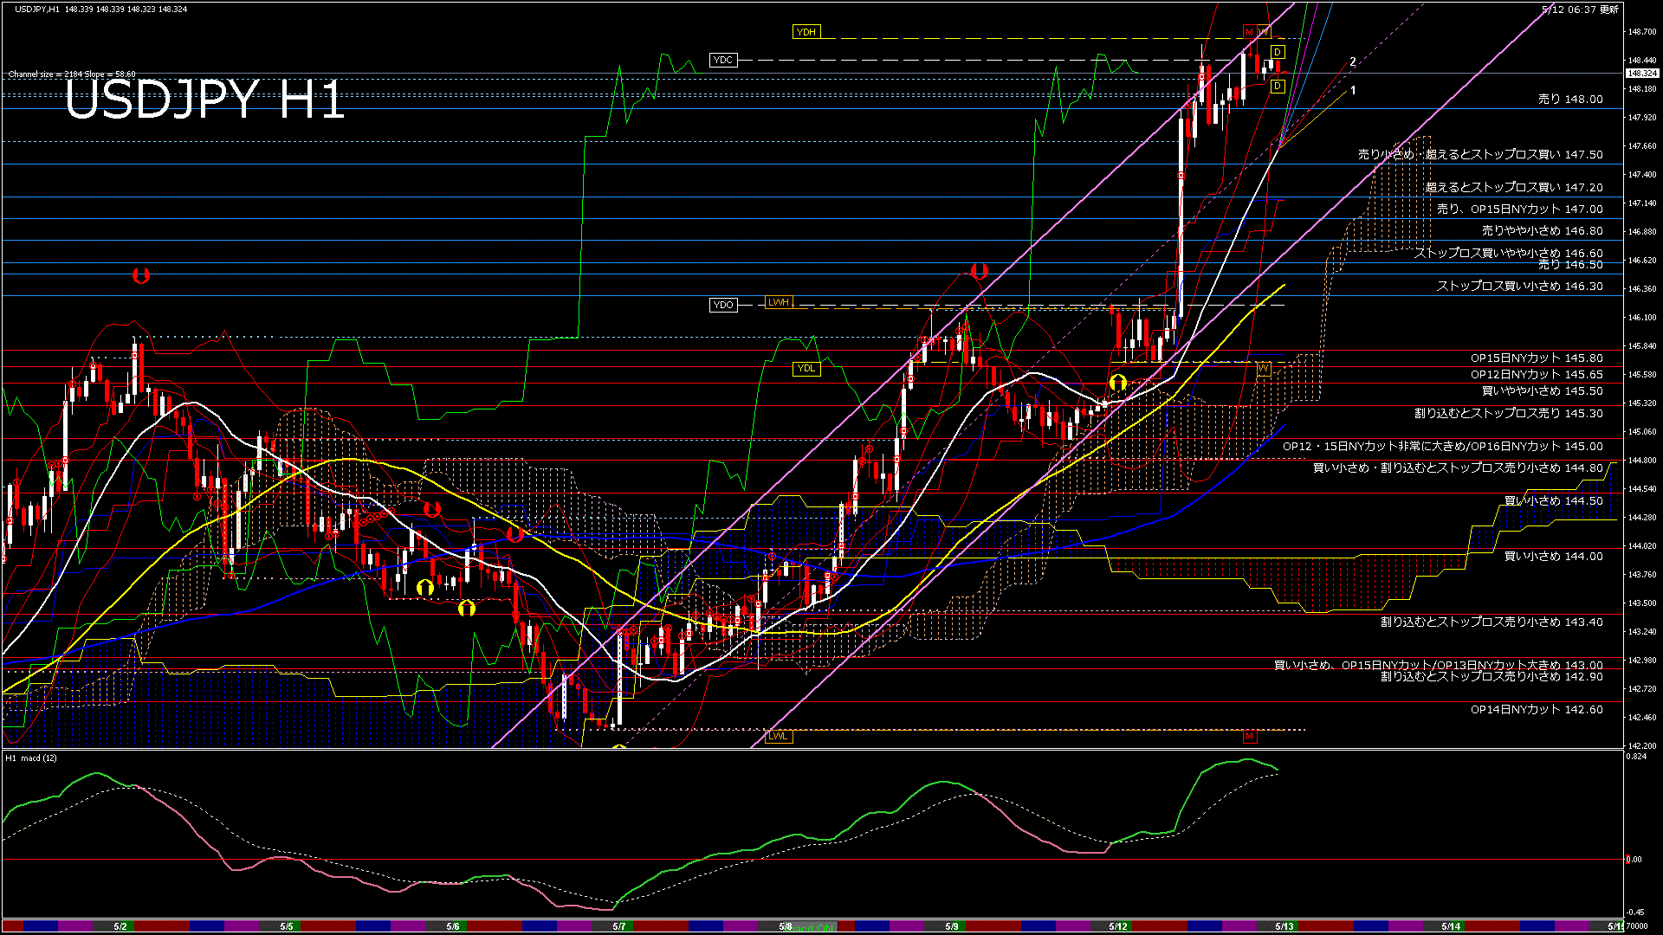The image size is (1663, 935).
Task: Click the 5/7 date on the time axis
Action: (618, 926)
